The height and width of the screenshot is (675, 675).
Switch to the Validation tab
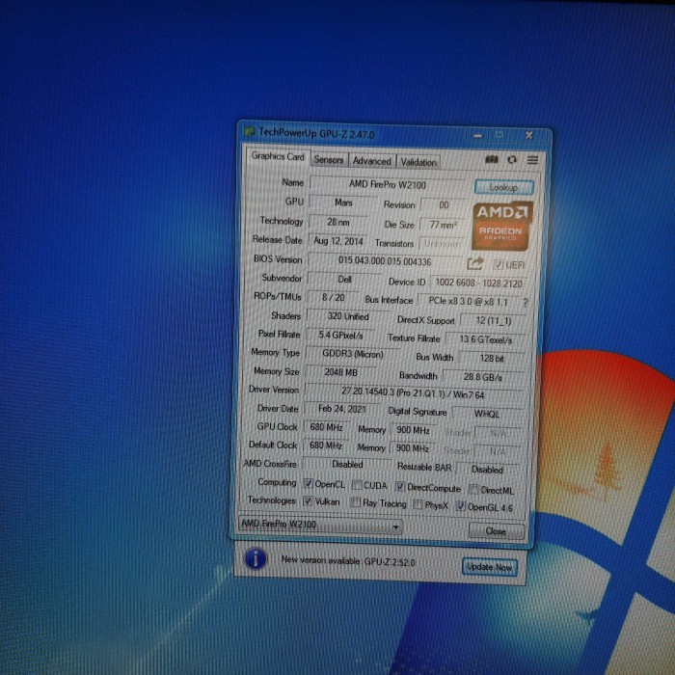(418, 163)
